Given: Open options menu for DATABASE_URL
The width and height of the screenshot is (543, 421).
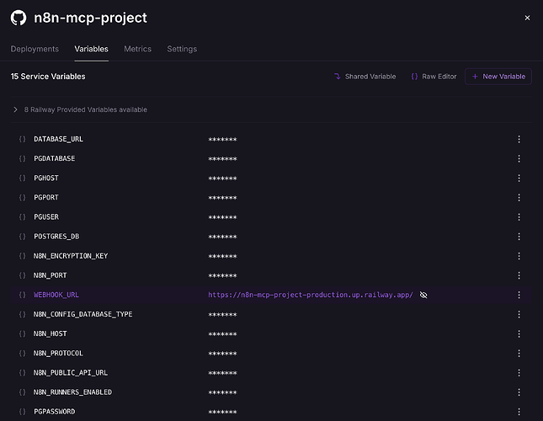Looking at the screenshot, I should click(x=519, y=139).
